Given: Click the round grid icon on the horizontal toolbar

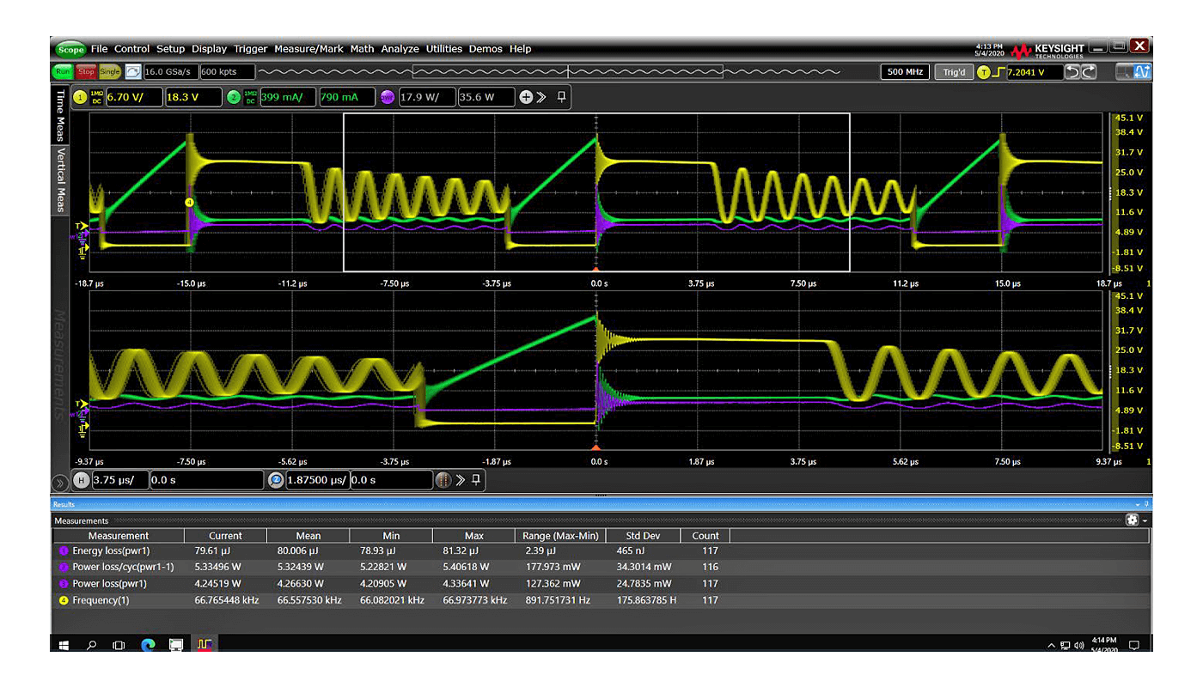Looking at the screenshot, I should click(444, 480).
